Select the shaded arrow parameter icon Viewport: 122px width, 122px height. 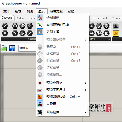[99, 26]
